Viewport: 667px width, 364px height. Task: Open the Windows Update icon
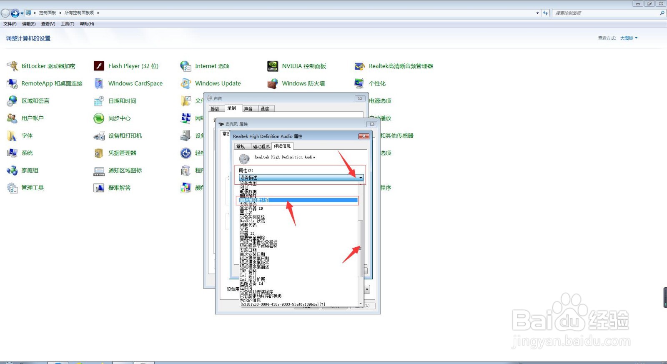pos(186,83)
